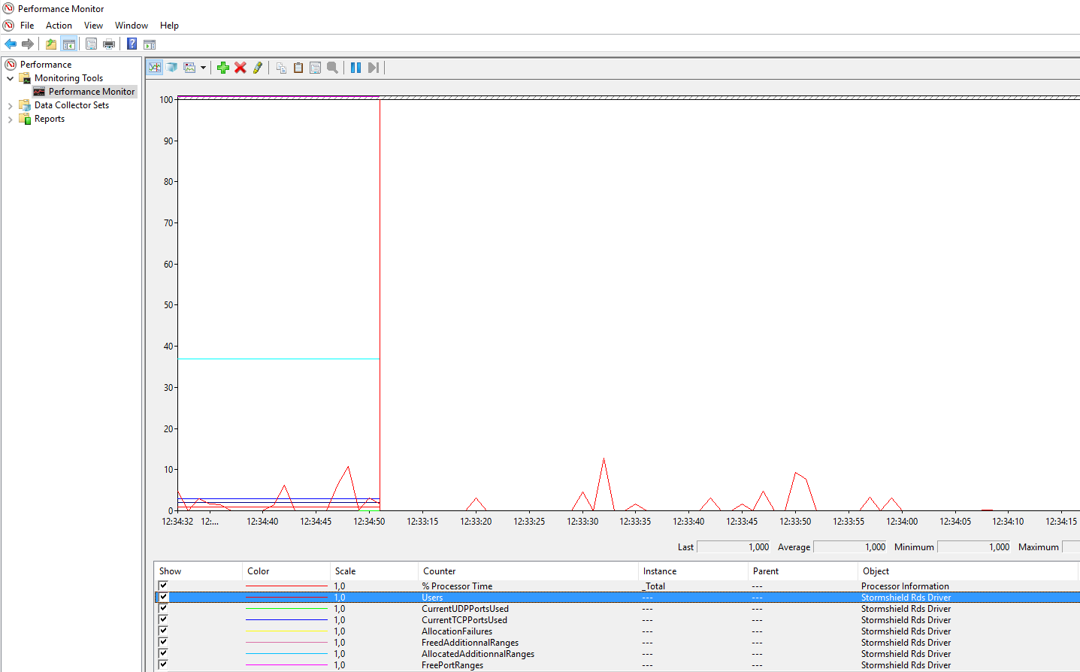
Task: Click the Update Data step button
Action: pos(373,68)
